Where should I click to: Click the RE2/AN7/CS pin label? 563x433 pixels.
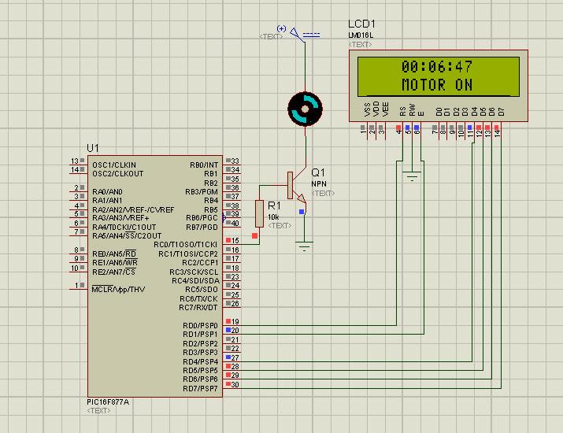point(114,272)
